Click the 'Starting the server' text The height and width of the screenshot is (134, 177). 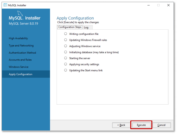click(80, 58)
